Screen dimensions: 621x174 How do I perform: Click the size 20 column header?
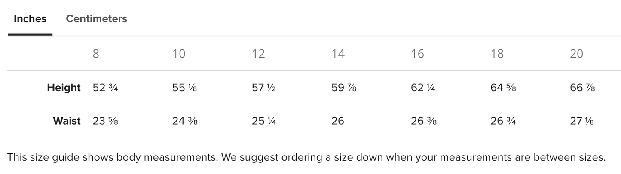(576, 54)
